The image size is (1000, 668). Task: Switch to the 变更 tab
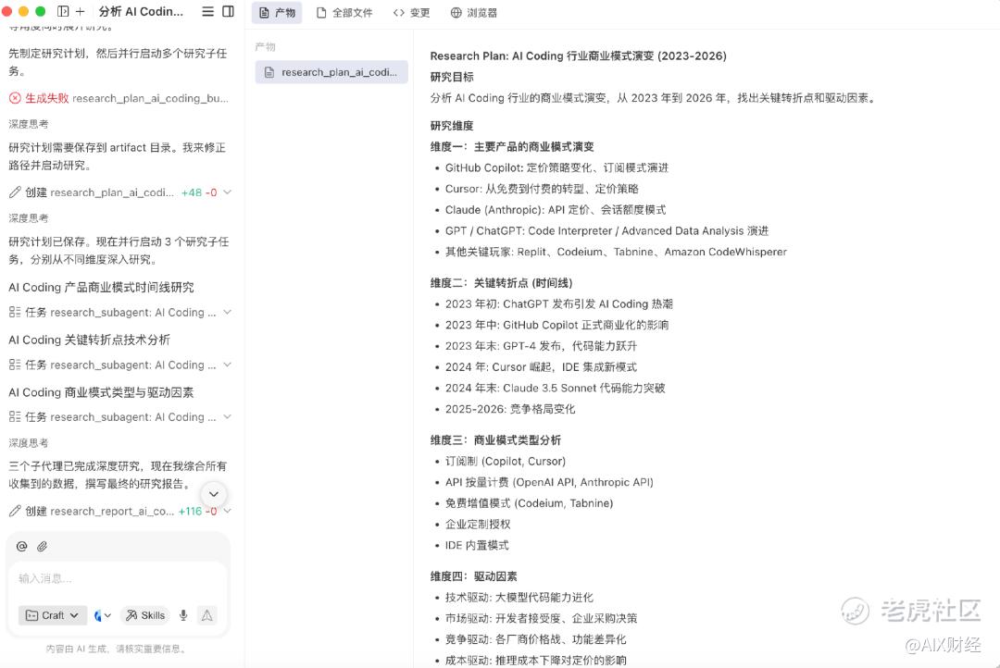click(x=411, y=13)
